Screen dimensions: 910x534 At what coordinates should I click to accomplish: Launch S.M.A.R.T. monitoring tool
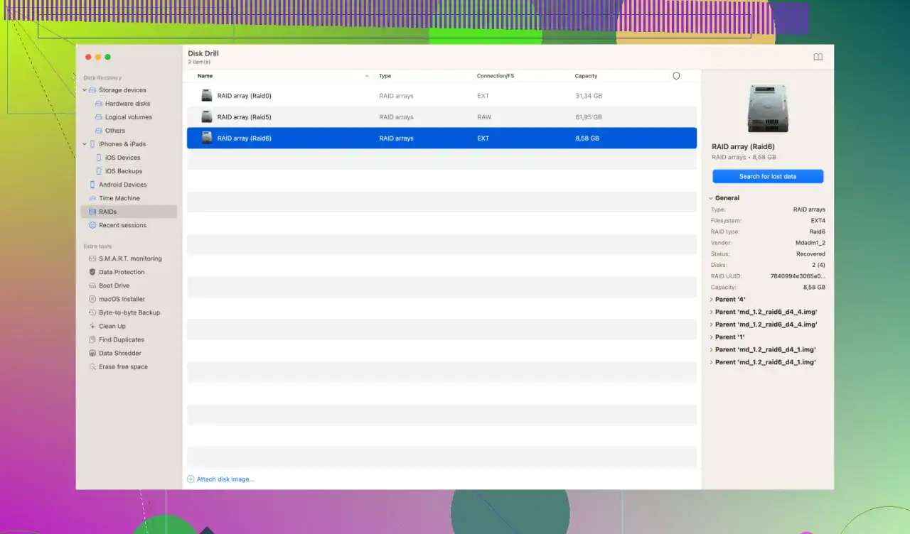[x=130, y=258]
